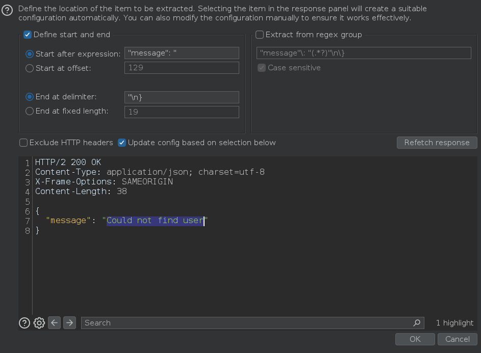Tick Exclude HTTP headers checkbox
Viewport: 481px width, 353px height.
click(x=23, y=143)
